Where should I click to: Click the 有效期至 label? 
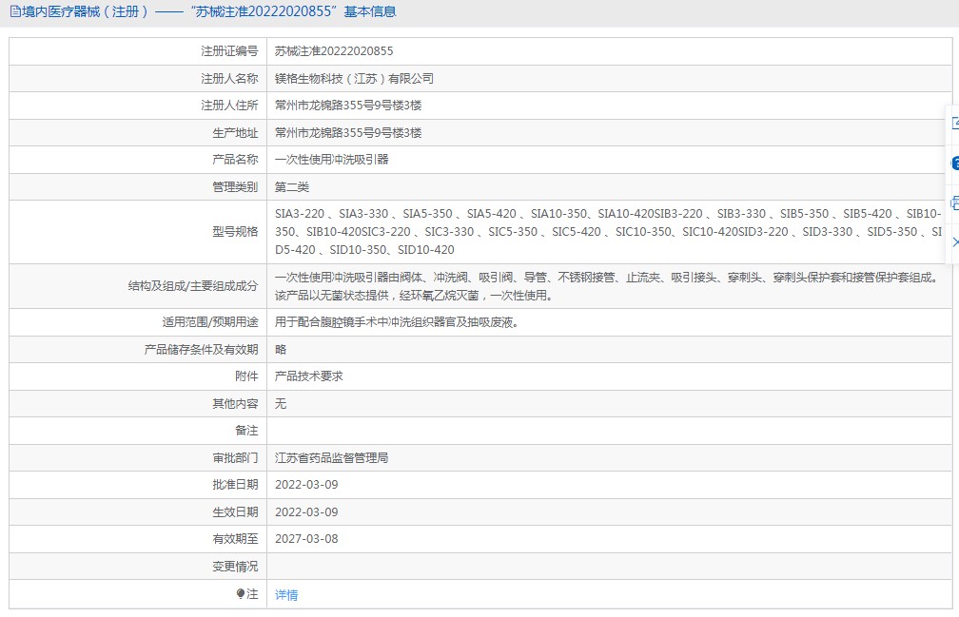pos(235,539)
